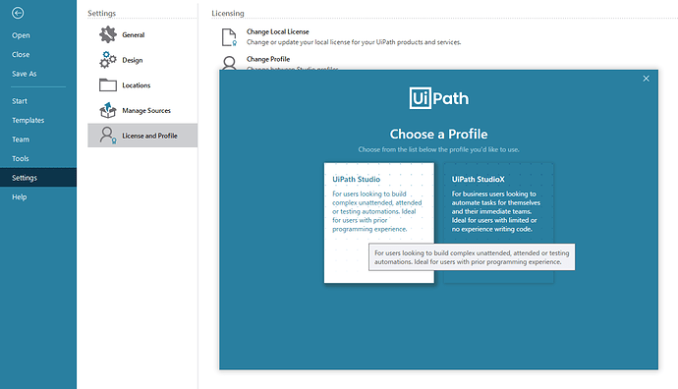Choose the UiPath Studio profile card
The height and width of the screenshot is (389, 678).
tap(378, 223)
